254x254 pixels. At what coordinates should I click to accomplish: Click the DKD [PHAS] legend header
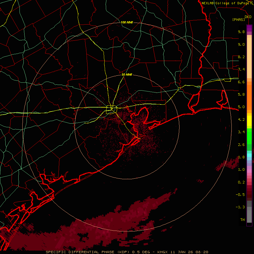[242, 18]
